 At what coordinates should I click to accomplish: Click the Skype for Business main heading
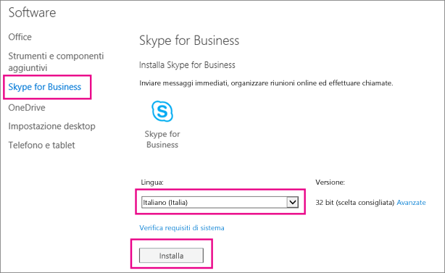point(189,41)
